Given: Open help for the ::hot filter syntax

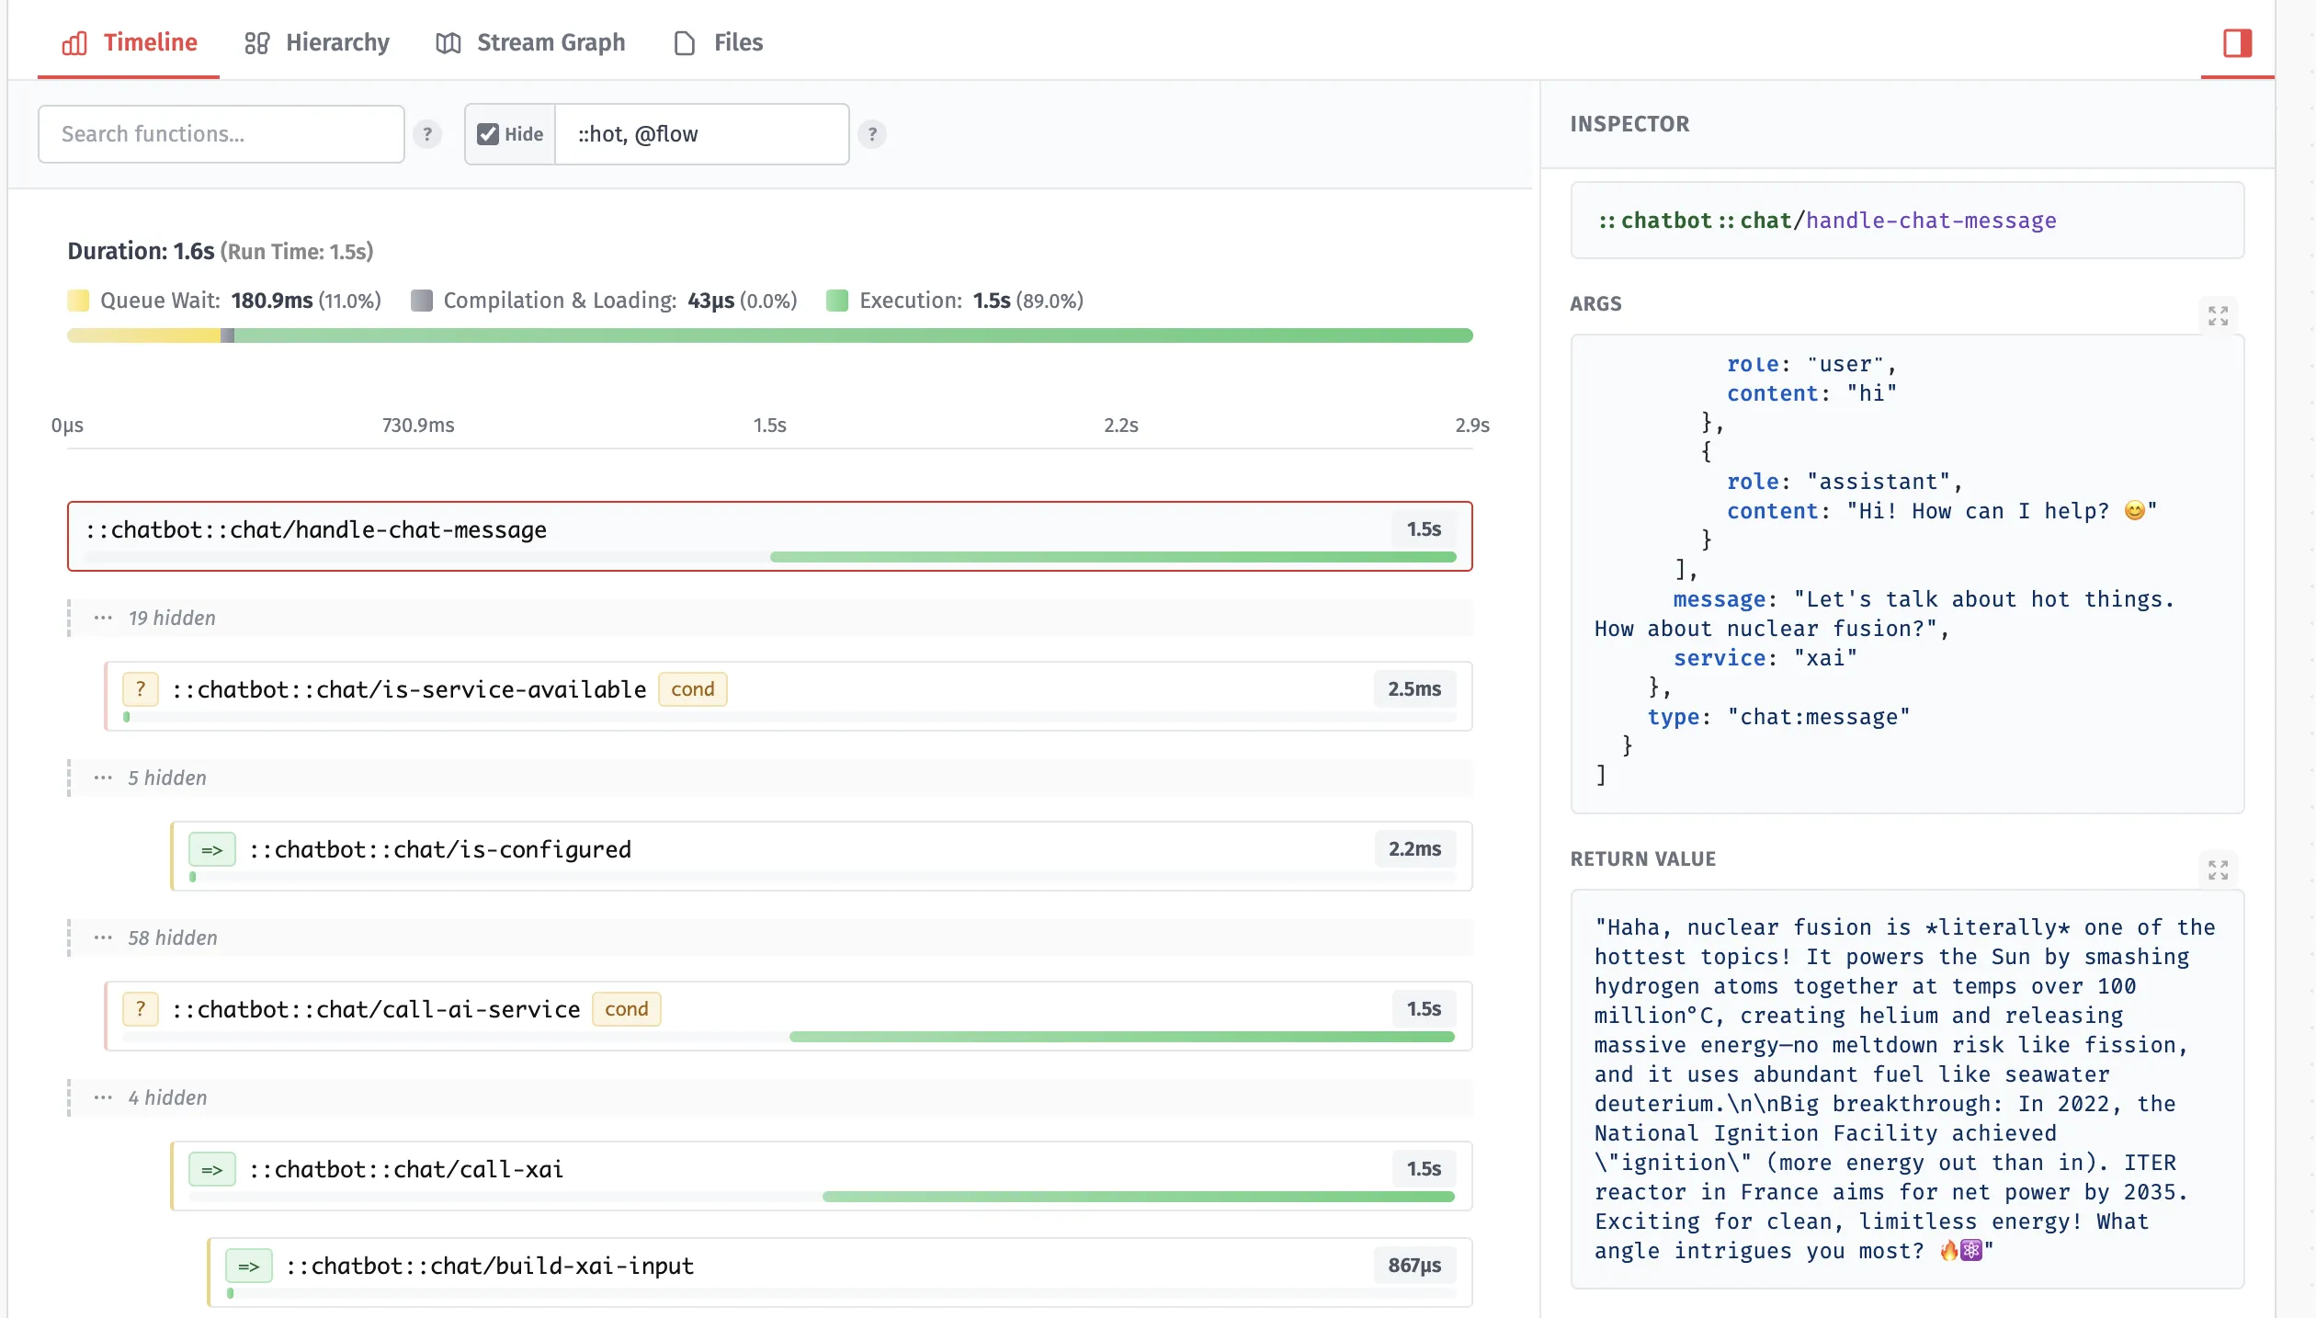Looking at the screenshot, I should pyautogui.click(x=871, y=134).
